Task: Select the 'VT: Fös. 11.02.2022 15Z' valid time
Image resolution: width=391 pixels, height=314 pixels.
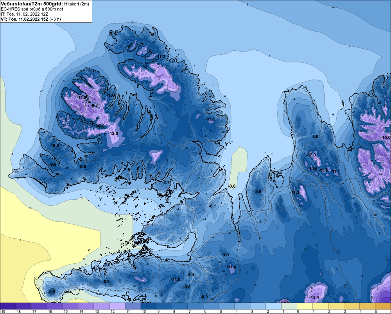Action: pyautogui.click(x=25, y=19)
